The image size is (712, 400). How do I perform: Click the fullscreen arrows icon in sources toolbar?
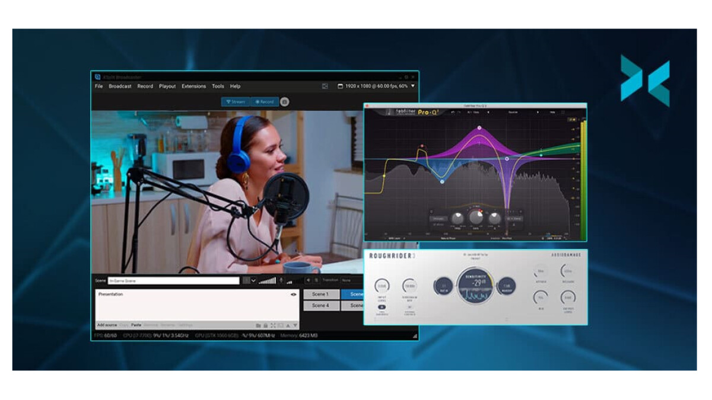pyautogui.click(x=273, y=325)
